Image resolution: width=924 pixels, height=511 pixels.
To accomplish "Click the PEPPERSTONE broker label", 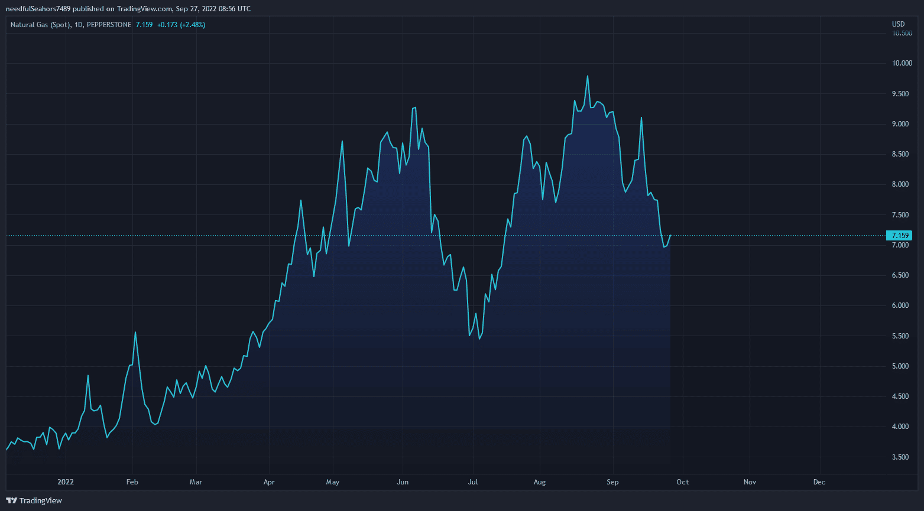I will click(109, 25).
